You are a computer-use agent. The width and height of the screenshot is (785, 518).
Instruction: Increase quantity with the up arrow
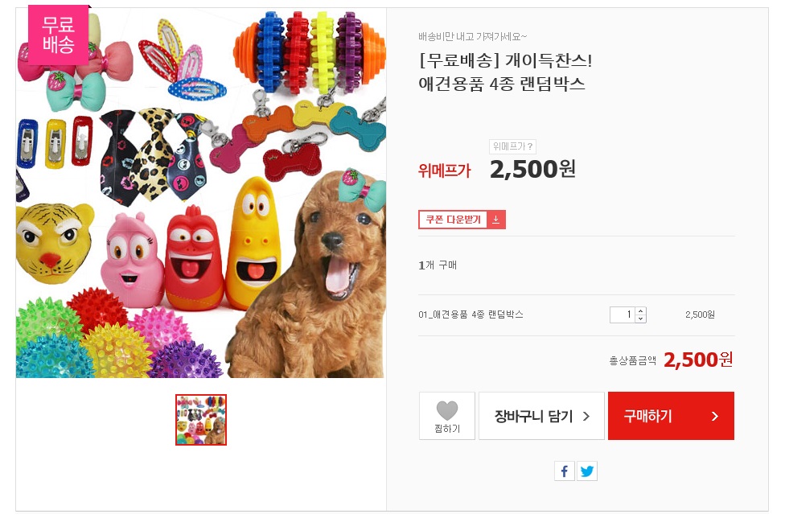click(640, 310)
